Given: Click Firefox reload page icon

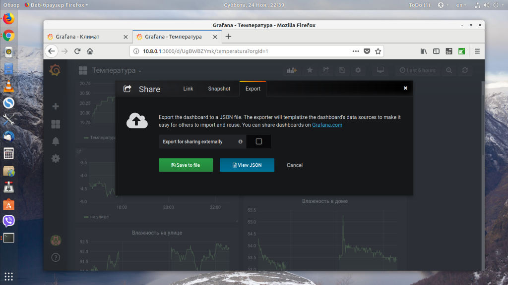Looking at the screenshot, I should click(x=77, y=51).
